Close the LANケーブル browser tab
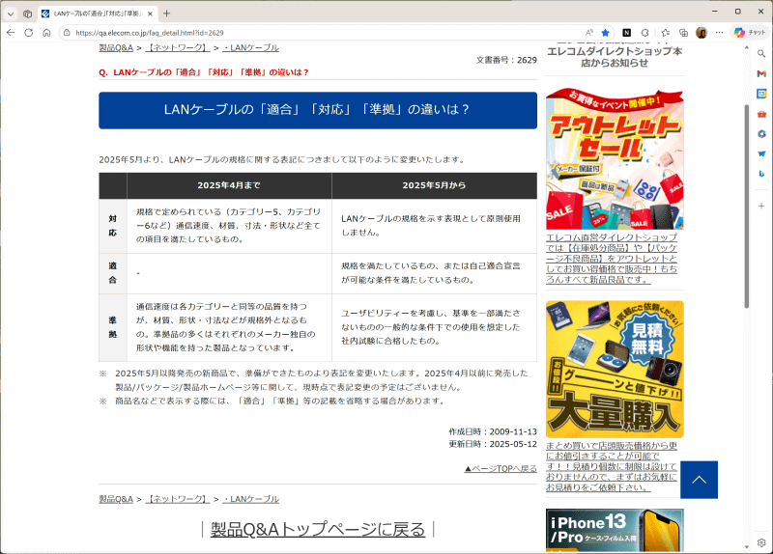The image size is (773, 554). pyautogui.click(x=150, y=14)
